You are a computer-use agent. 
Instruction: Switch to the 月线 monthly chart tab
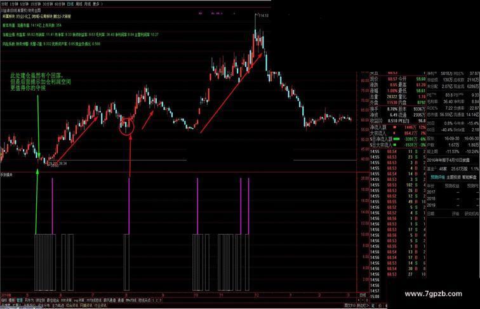(x=88, y=4)
